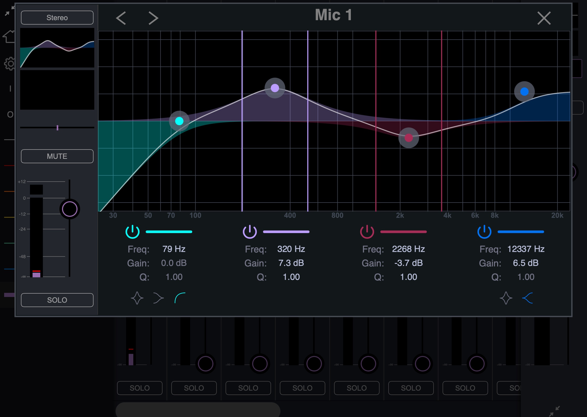The height and width of the screenshot is (417, 587).
Task: Click the horizontal scrollbar at bottom
Action: pyautogui.click(x=198, y=409)
